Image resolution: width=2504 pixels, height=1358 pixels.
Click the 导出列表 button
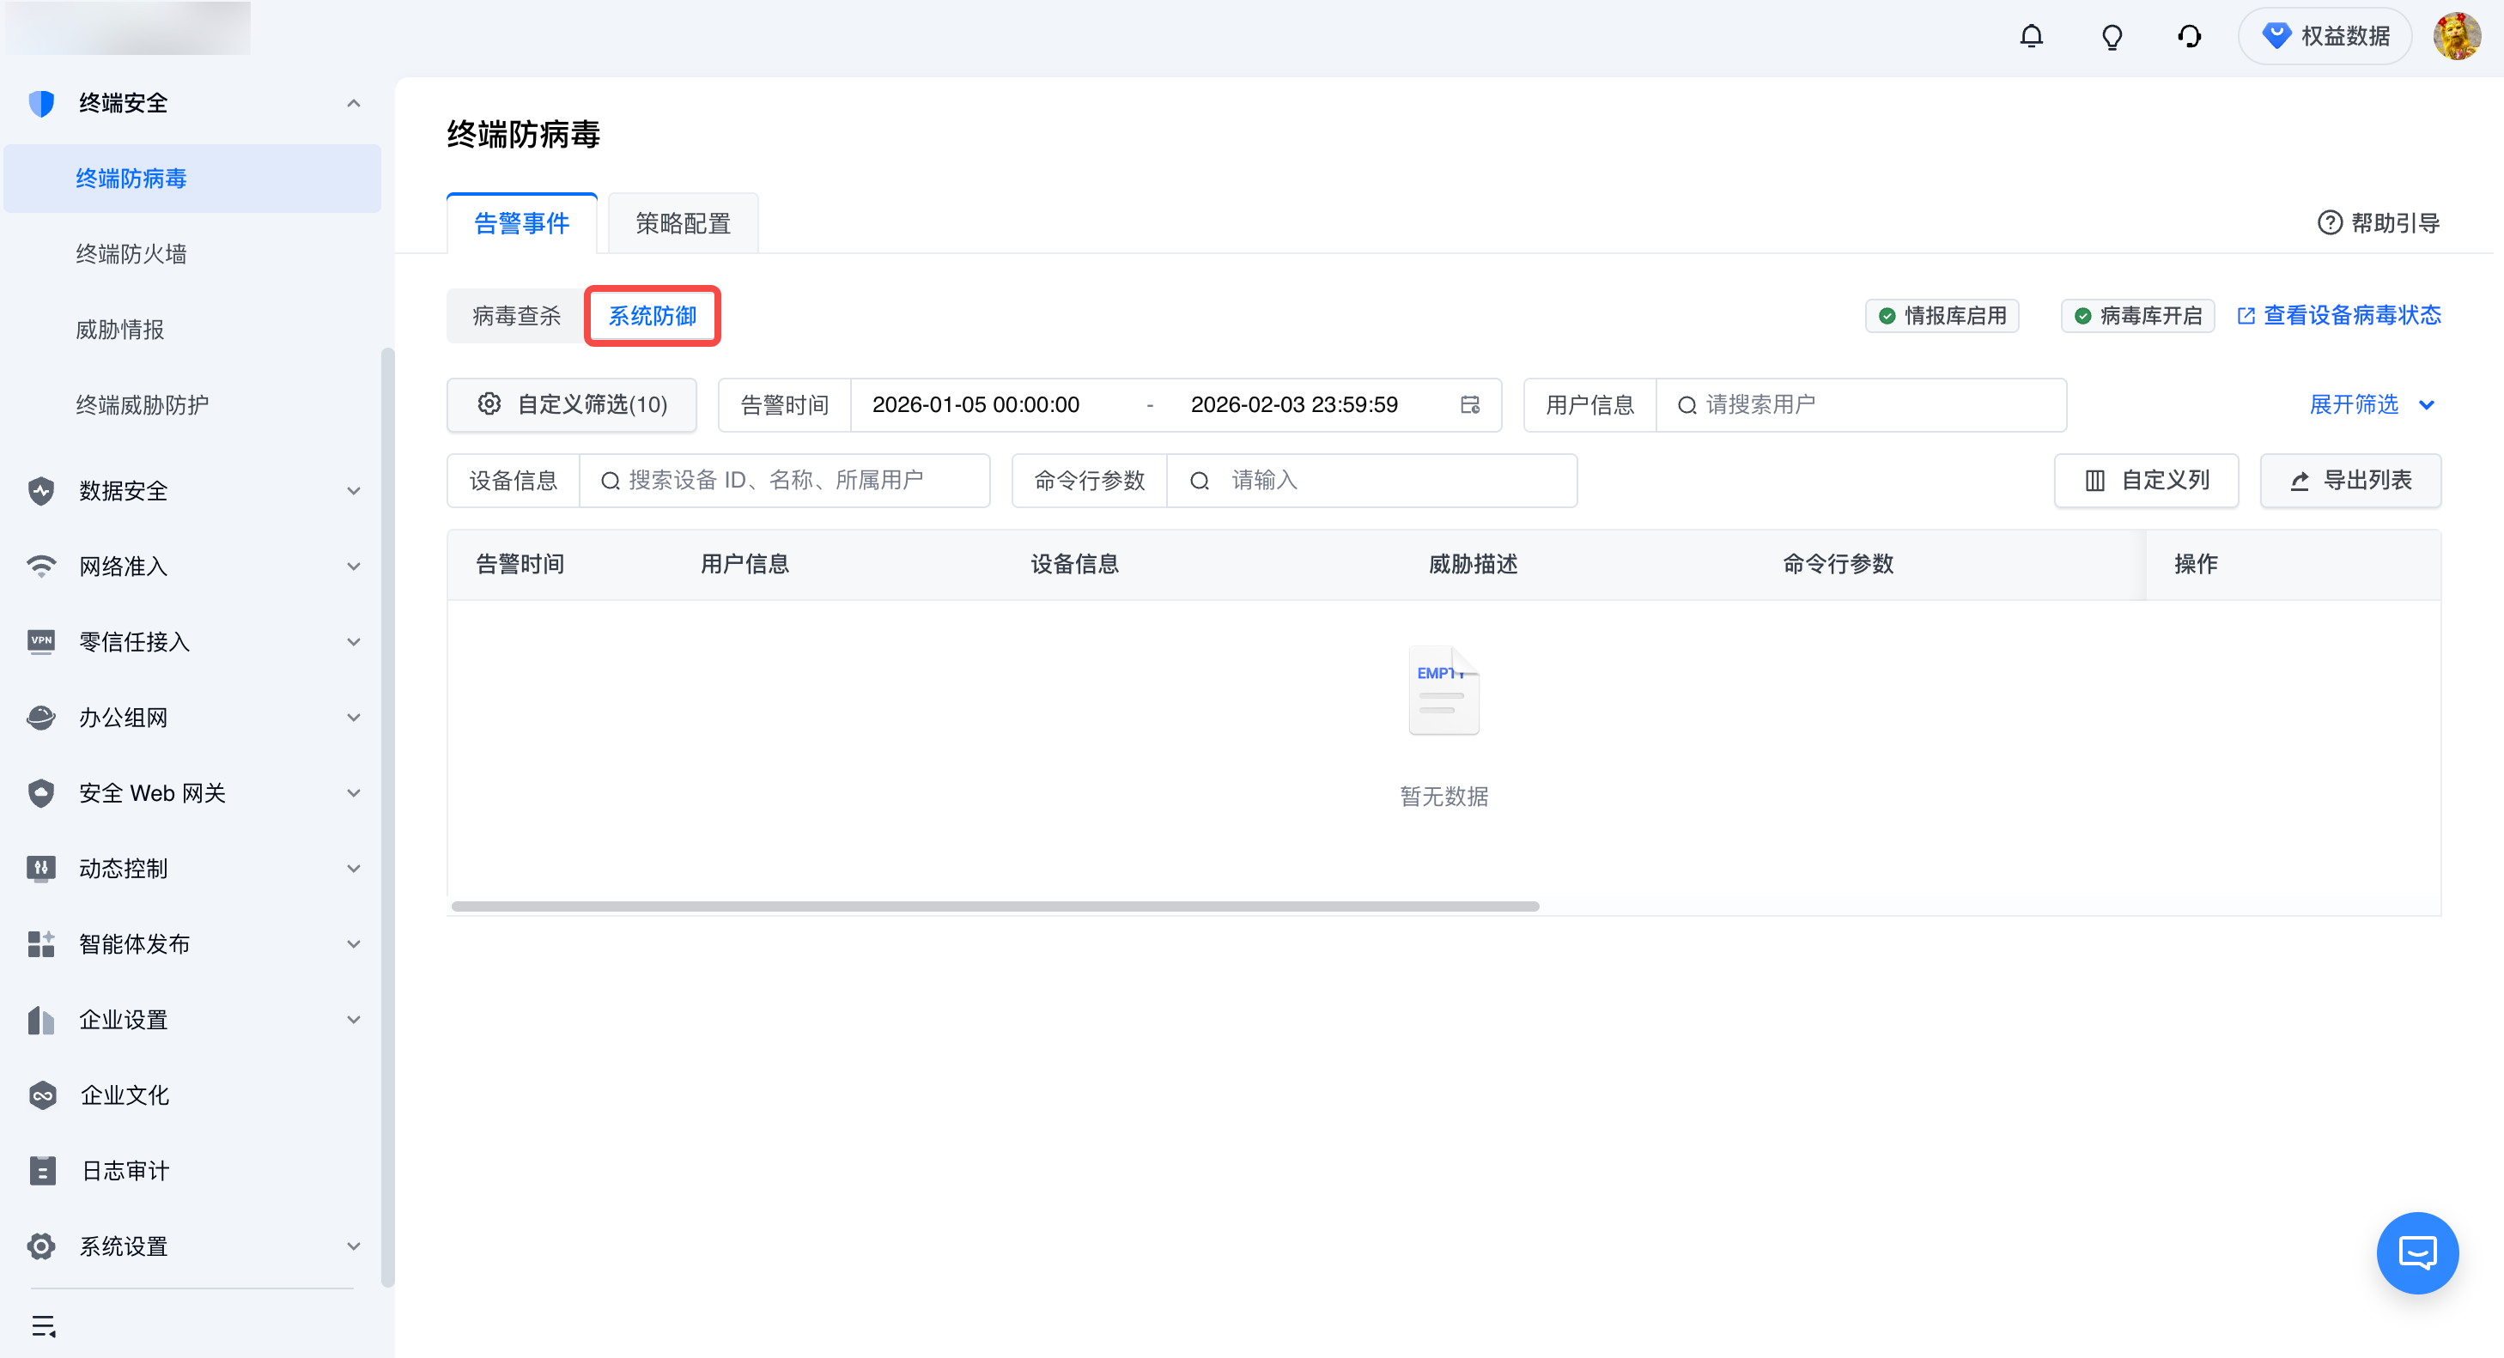[x=2350, y=480]
